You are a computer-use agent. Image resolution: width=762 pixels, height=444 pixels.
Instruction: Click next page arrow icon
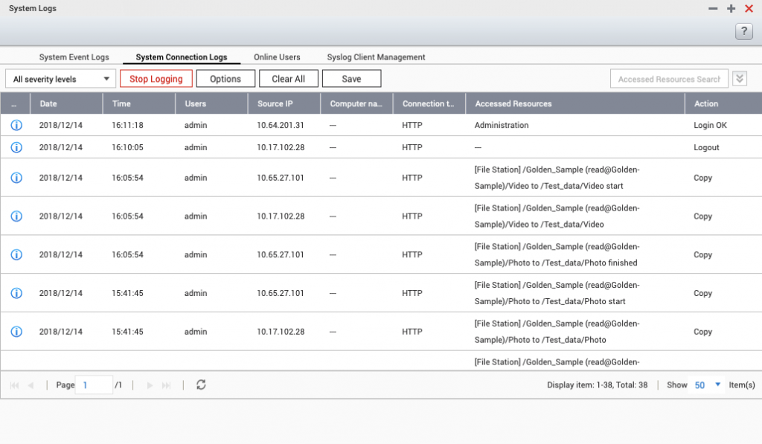coord(150,385)
